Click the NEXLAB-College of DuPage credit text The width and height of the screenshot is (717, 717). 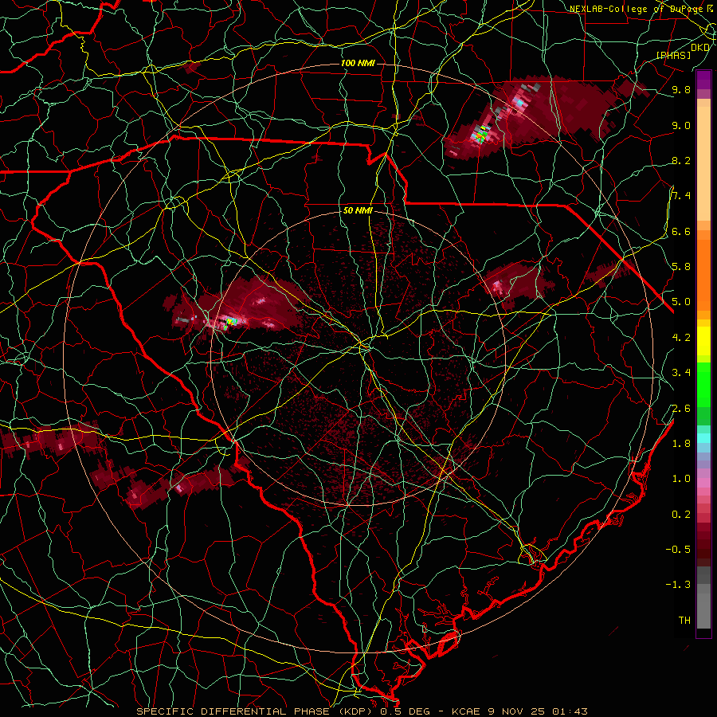(636, 9)
